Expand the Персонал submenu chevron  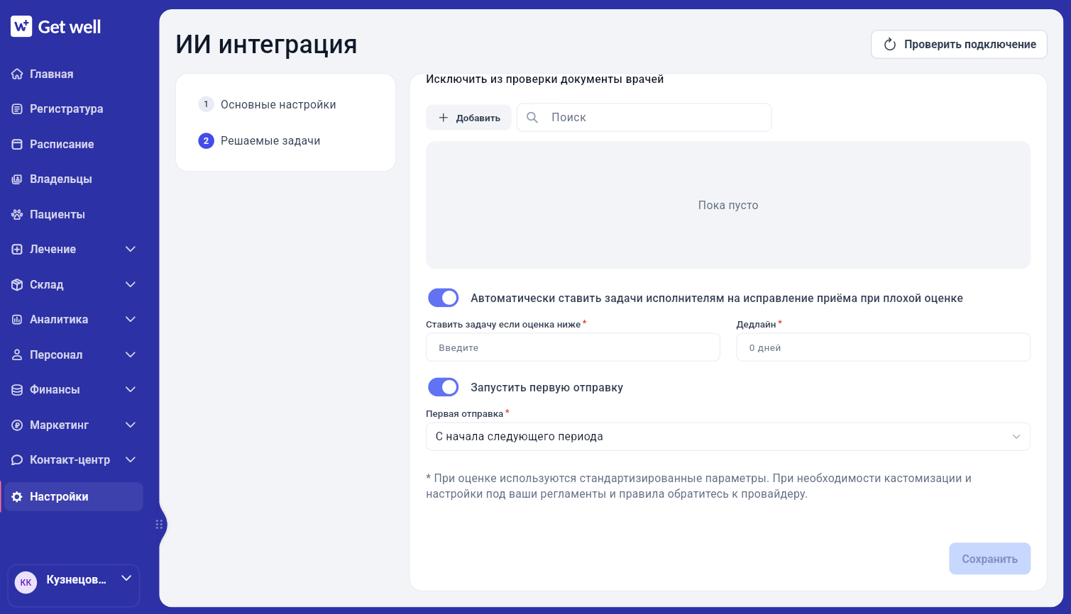[131, 355]
